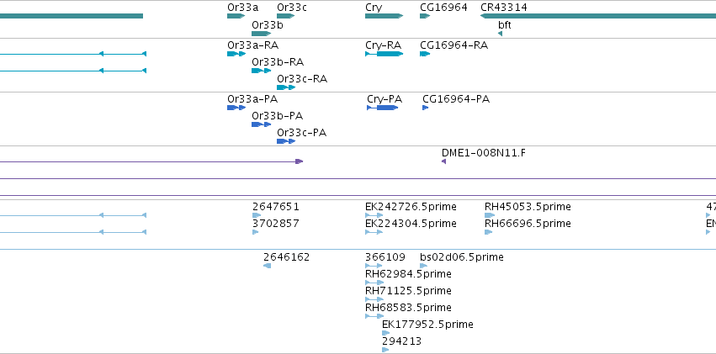Select the long CR43314 gene bar
Image resolution: width=716 pixels, height=354 pixels.
pos(599,16)
